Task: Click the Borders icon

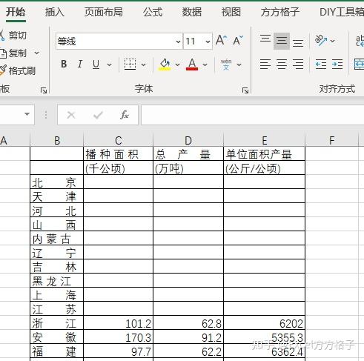Action: [x=130, y=64]
